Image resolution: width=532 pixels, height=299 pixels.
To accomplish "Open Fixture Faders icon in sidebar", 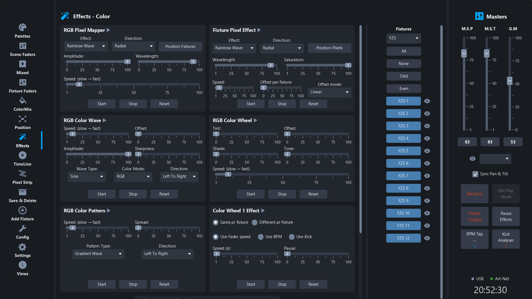I will click(x=22, y=82).
